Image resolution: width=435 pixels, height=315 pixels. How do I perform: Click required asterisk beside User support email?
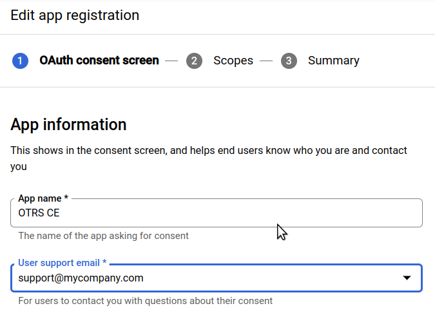[x=104, y=262]
